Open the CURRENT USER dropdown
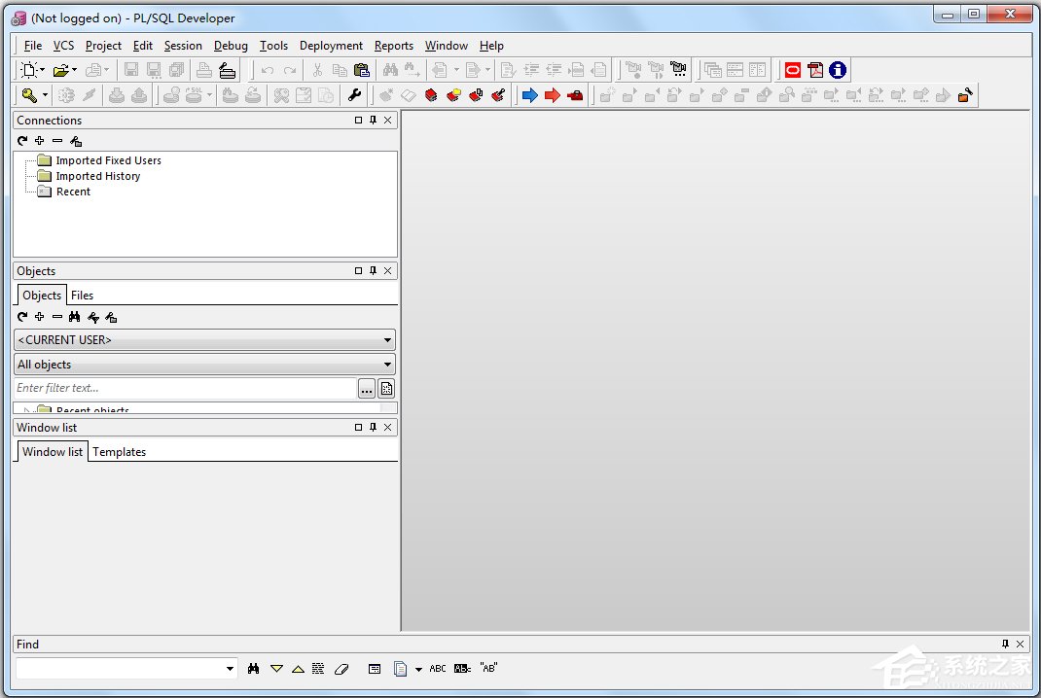Screen dimensions: 1041x698 coord(387,340)
